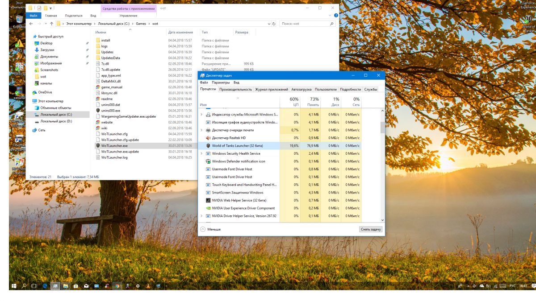Switch to the Производительность tab

pyautogui.click(x=235, y=89)
